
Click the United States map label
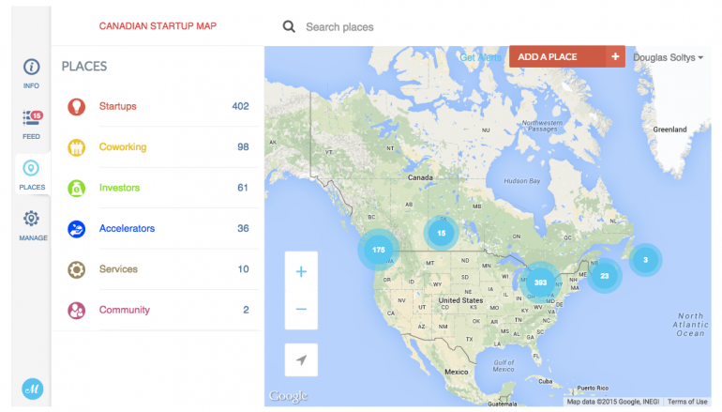point(460,300)
